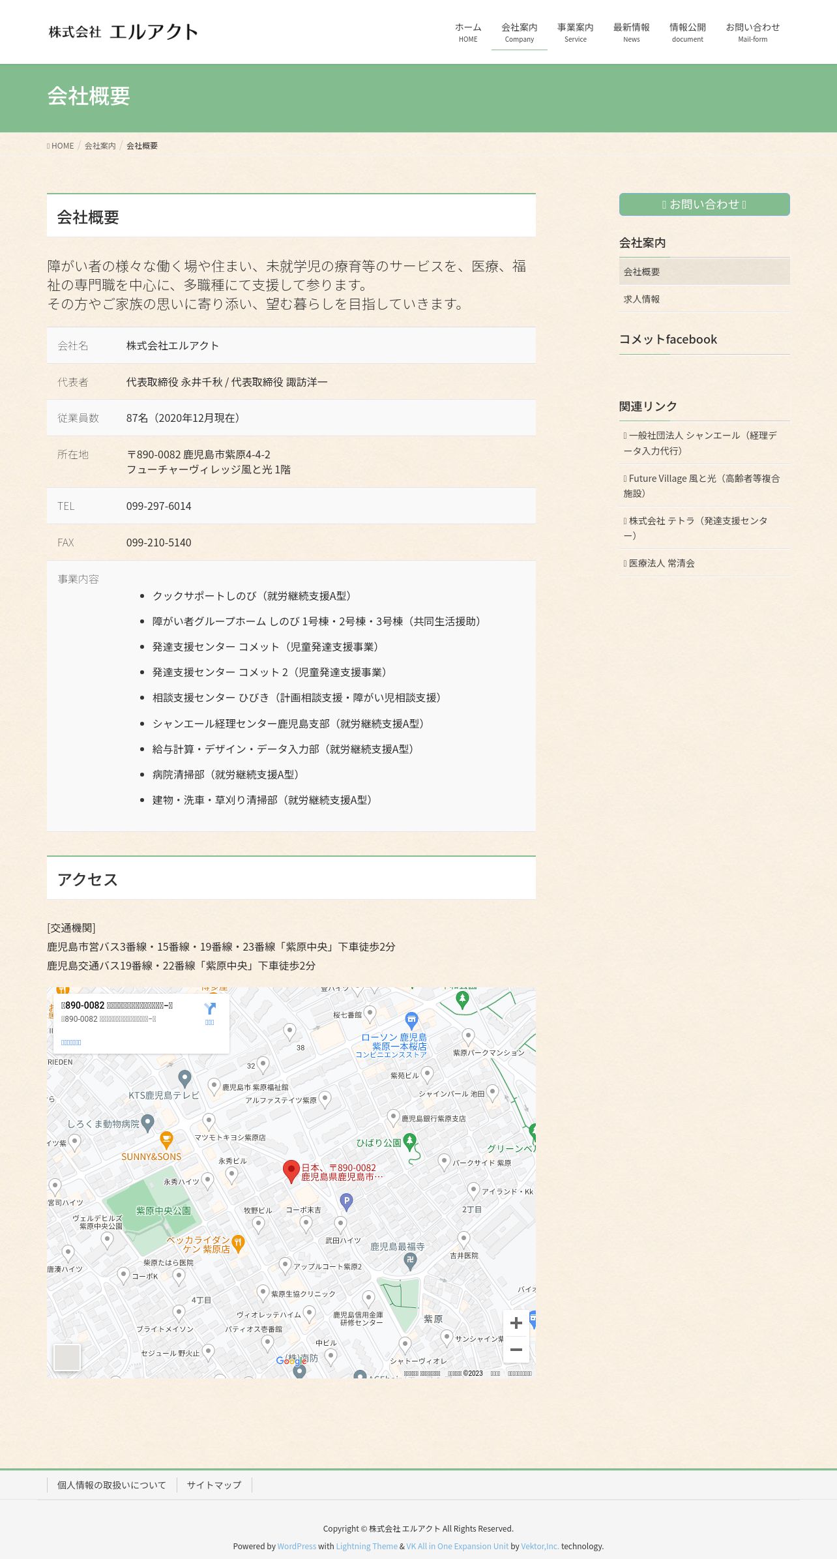The image size is (837, 1559).
Task: Click the parking P marker on map
Action: [347, 1202]
